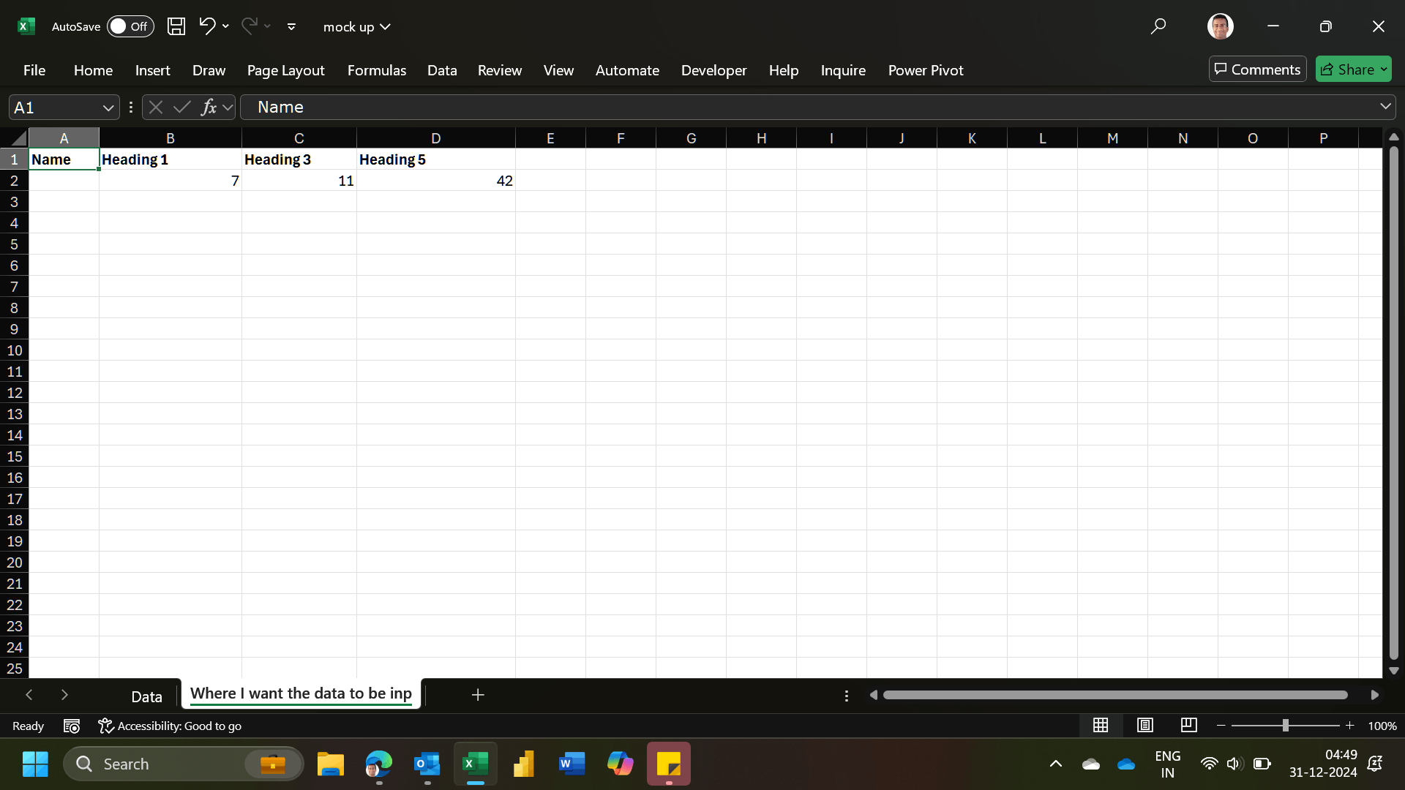This screenshot has height=790, width=1405.
Task: Expand the formula bar chevron
Action: [x=1385, y=107]
